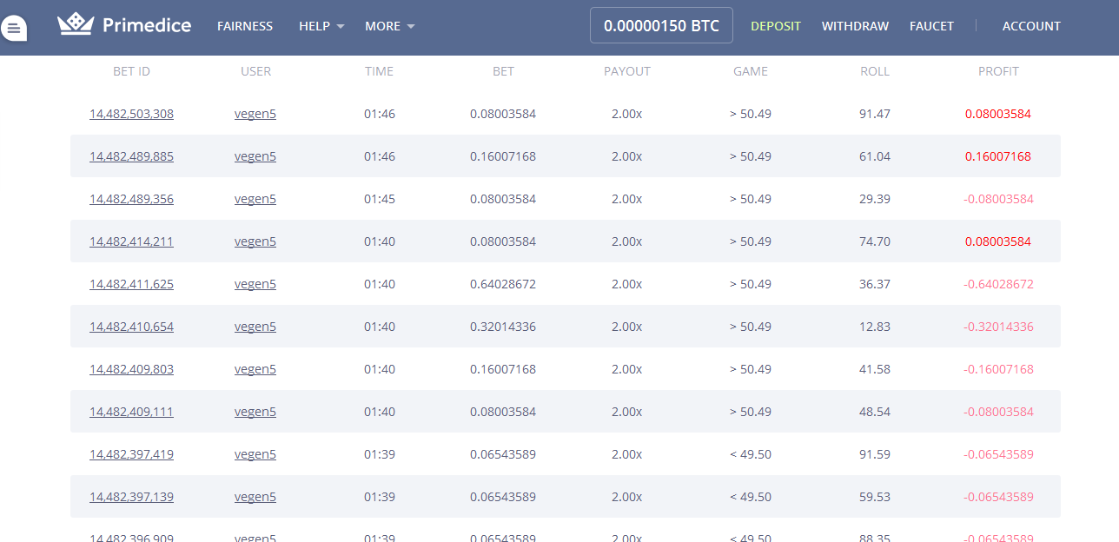Click the BET ID column header
The height and width of the screenshot is (542, 1119).
coord(131,71)
